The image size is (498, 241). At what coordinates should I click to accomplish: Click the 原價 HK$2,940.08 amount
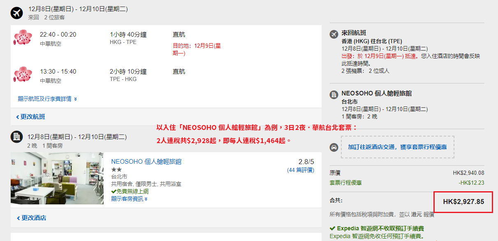point(468,173)
